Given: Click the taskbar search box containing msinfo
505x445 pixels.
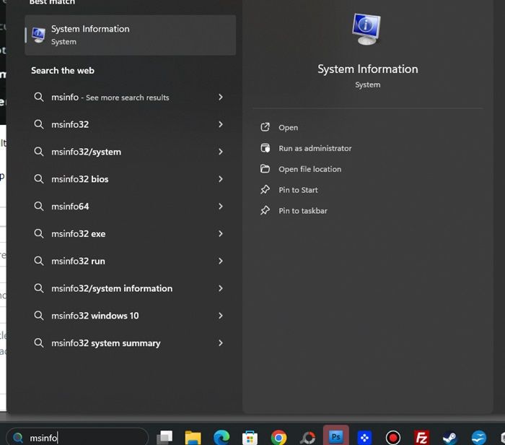Looking at the screenshot, I should (x=79, y=437).
